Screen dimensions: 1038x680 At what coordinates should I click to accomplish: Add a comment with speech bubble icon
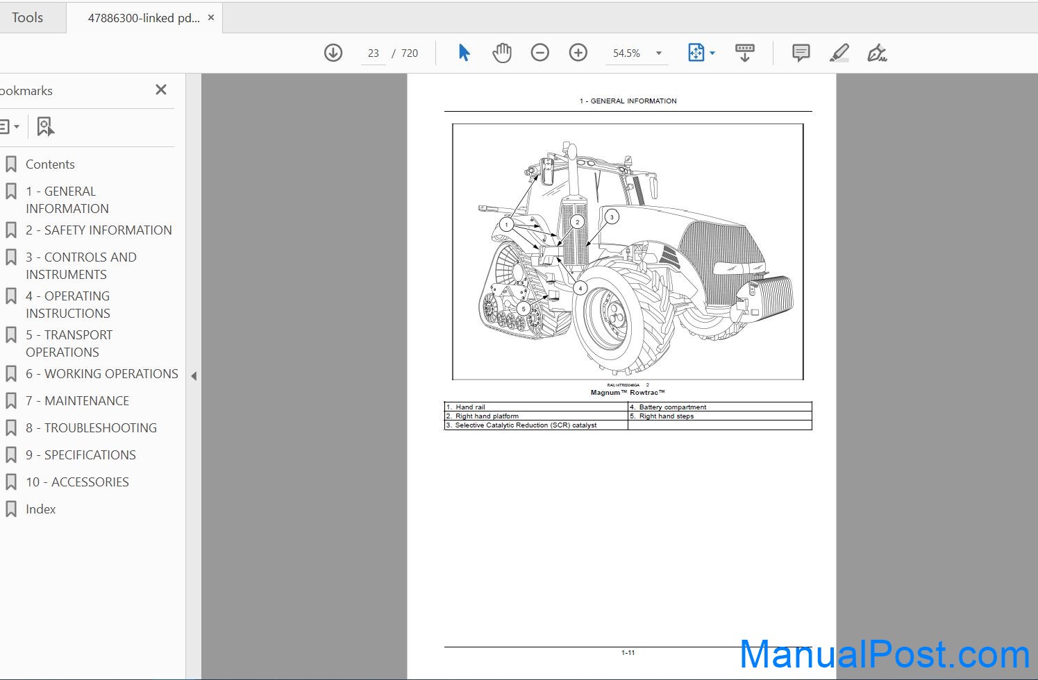pos(801,53)
